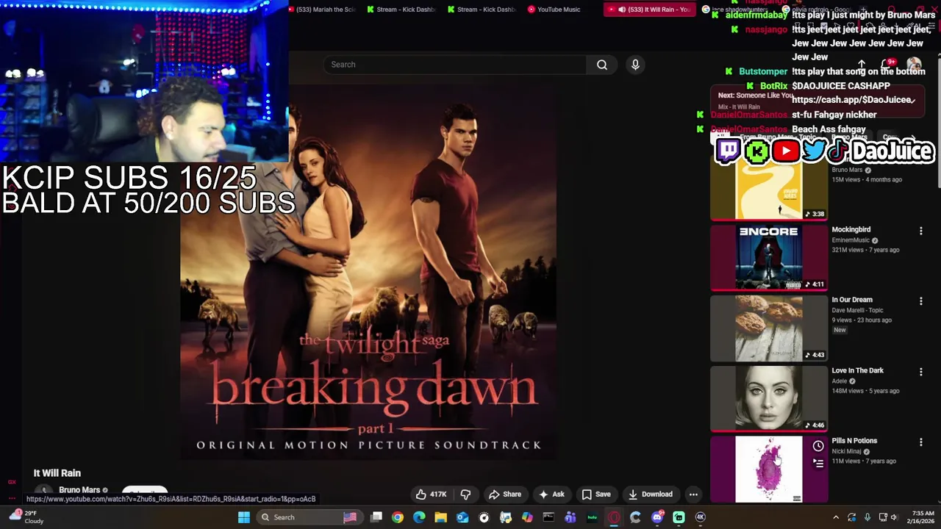This screenshot has height=529, width=941.
Task: Focus the YouTube search field
Action: tap(455, 65)
